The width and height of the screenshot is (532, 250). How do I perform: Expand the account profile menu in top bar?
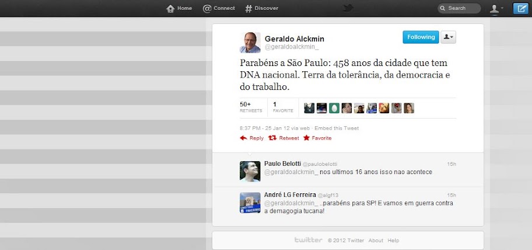point(496,9)
